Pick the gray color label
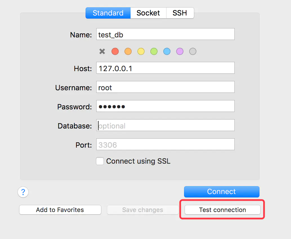 193,51
